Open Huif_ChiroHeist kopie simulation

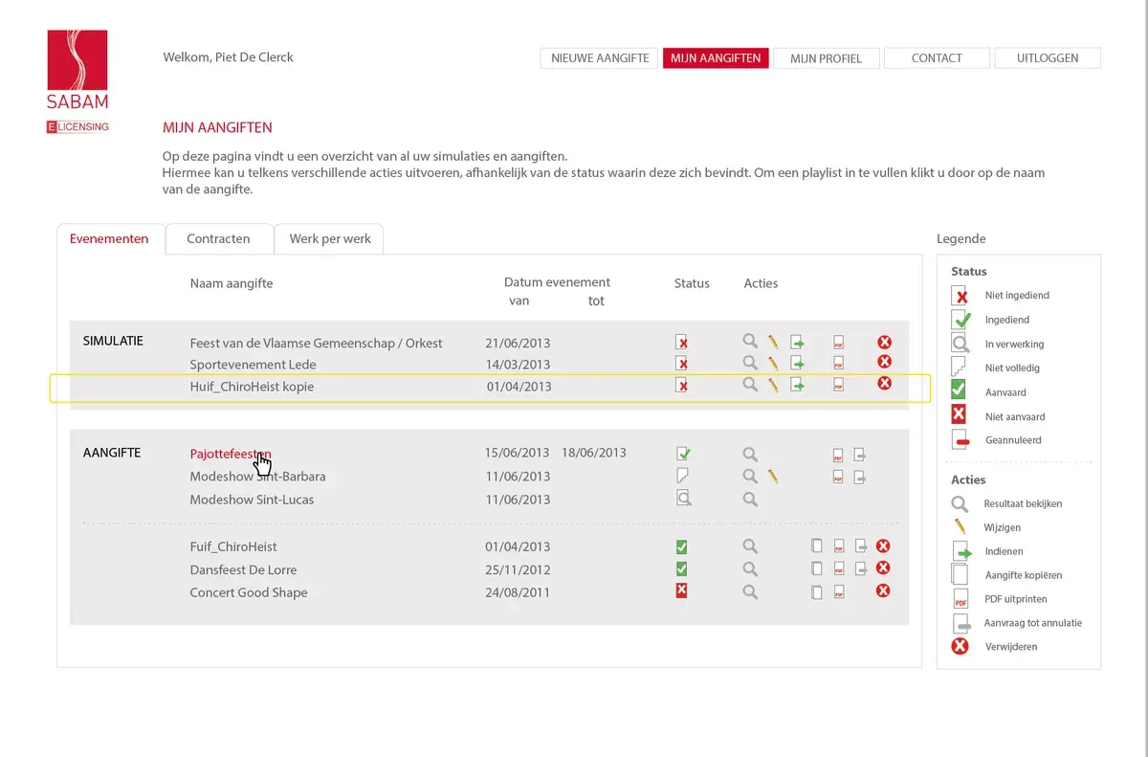point(252,387)
